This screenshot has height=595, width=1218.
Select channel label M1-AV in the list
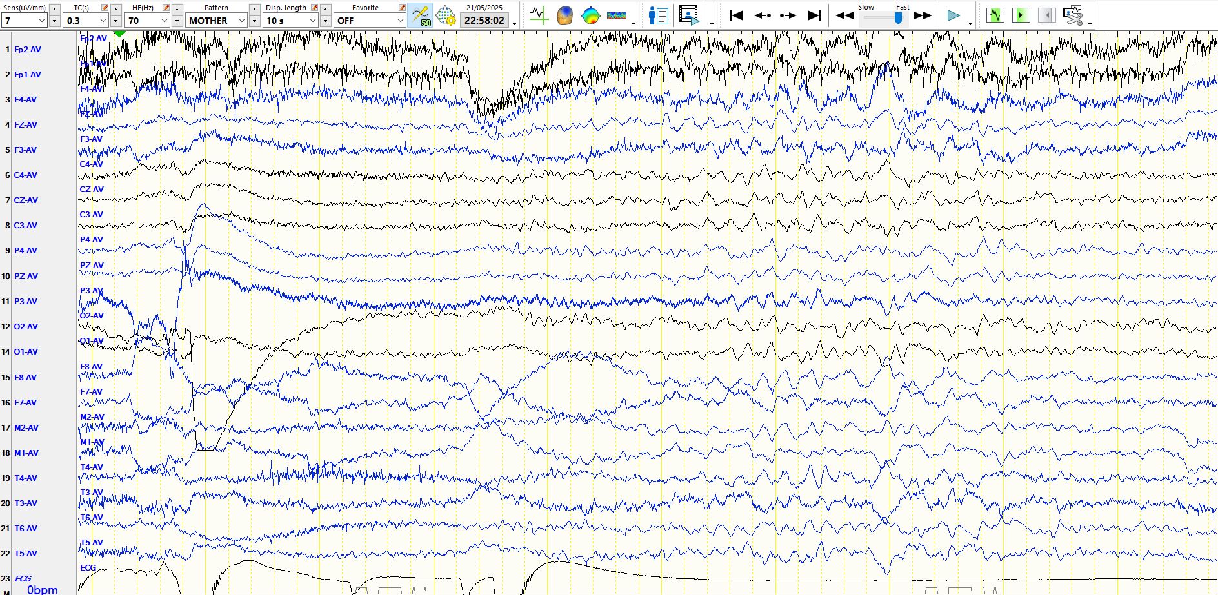click(x=26, y=453)
